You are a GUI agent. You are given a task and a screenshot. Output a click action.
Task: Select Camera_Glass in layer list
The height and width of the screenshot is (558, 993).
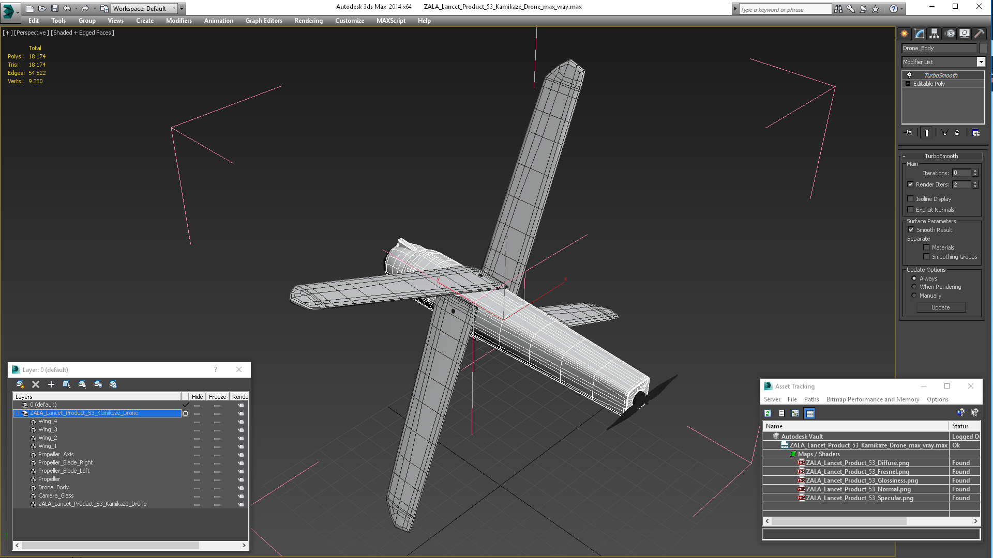[x=56, y=496]
